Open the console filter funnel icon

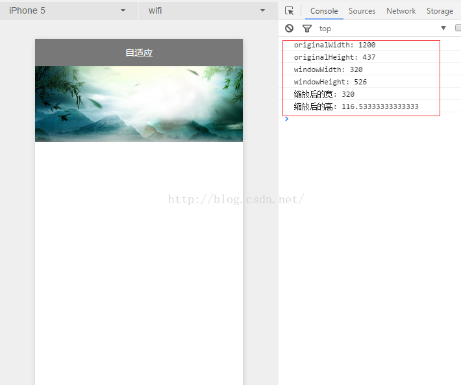tap(307, 29)
